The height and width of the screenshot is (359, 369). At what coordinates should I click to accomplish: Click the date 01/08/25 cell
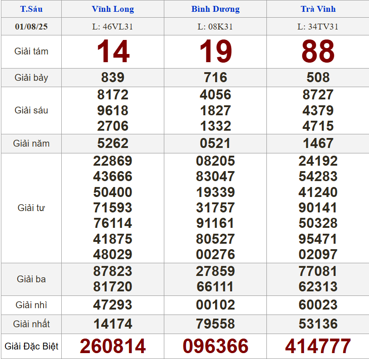pos(31,26)
